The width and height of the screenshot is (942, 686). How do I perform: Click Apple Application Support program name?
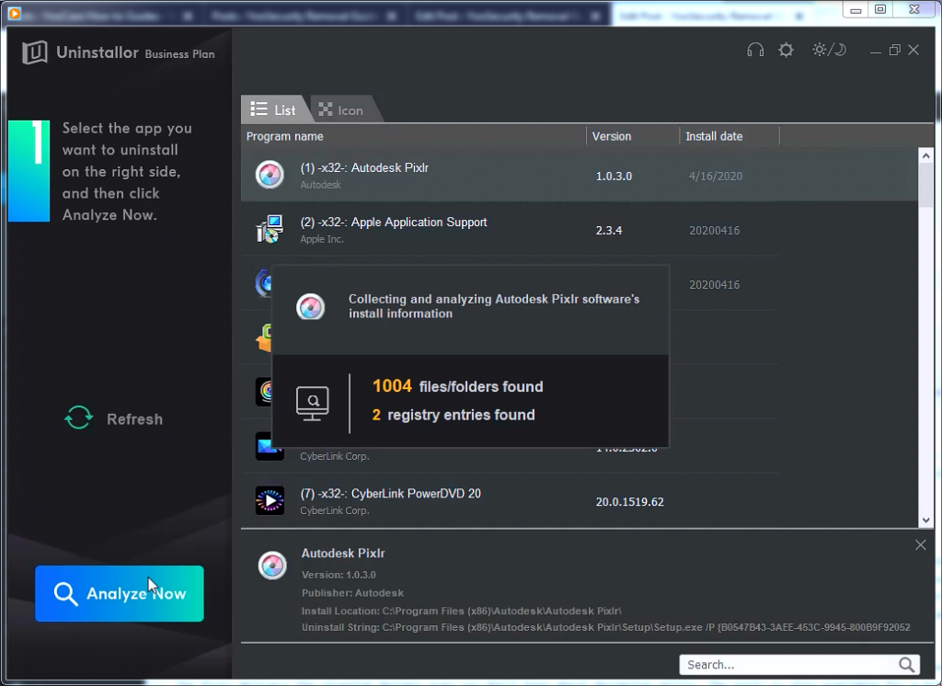[394, 223]
